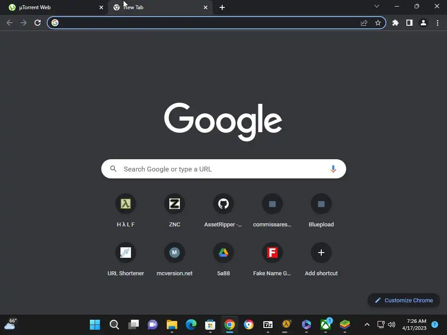Click the search magnifier icon in Google box

pos(113,169)
